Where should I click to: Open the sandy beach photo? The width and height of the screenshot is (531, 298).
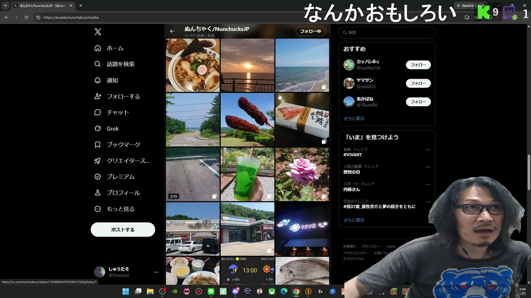pos(302,65)
